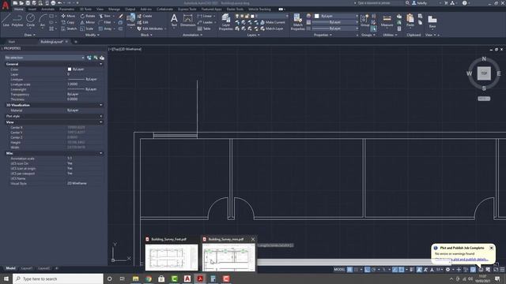Click the Array tool

point(105,28)
